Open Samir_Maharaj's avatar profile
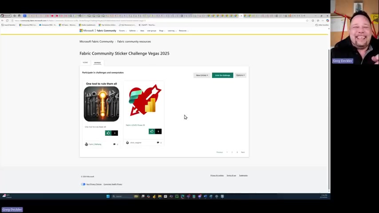379x213 pixels. click(x=86, y=144)
